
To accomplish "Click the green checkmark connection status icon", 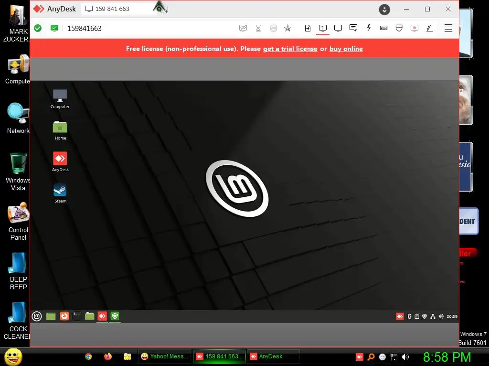I will (38, 28).
